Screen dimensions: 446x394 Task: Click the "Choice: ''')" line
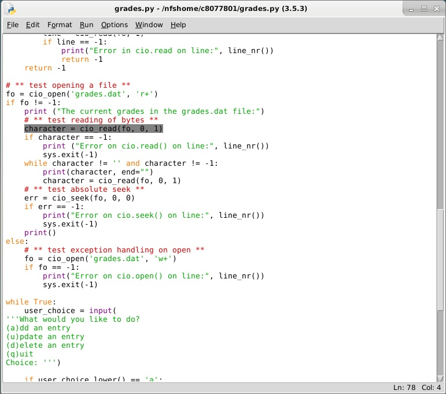(x=34, y=363)
